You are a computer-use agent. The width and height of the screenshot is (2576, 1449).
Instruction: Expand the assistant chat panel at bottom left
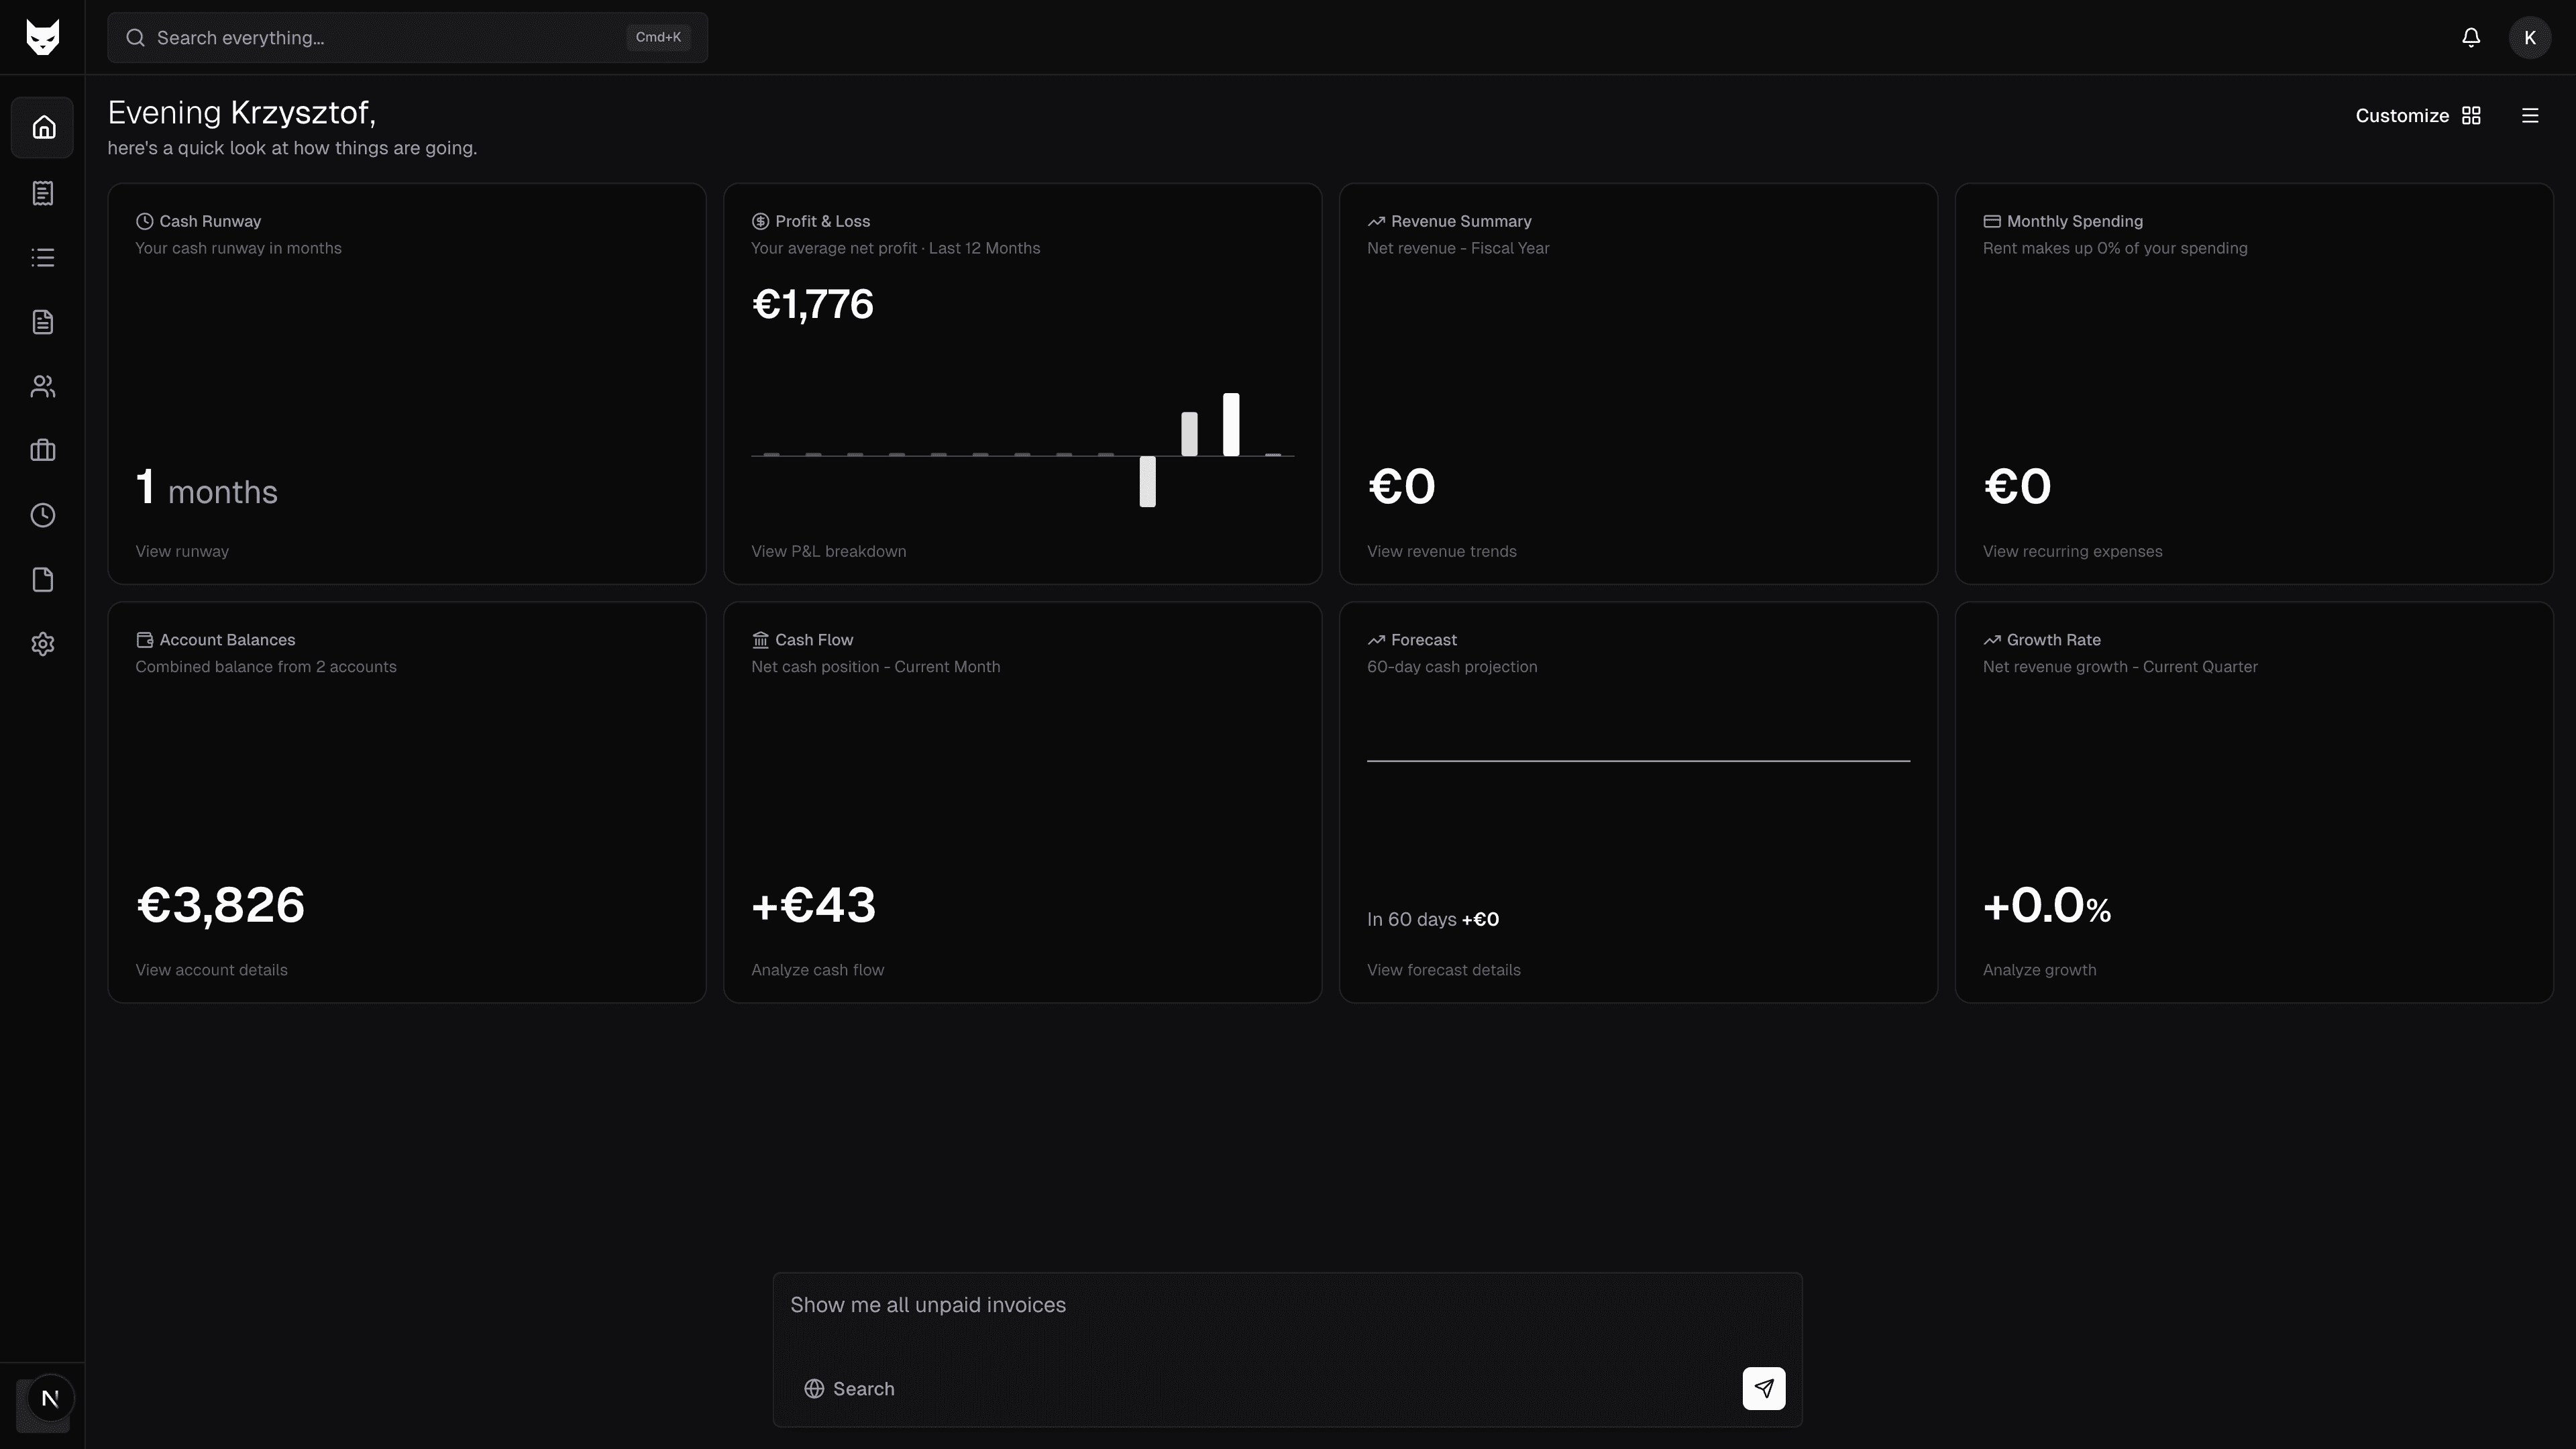(x=47, y=1398)
